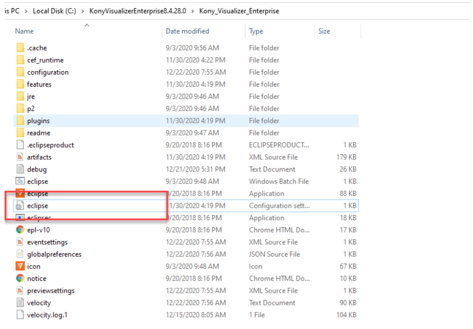The width and height of the screenshot is (473, 329).
Task: Click the type 'Configuration sett...'
Action: click(x=279, y=206)
